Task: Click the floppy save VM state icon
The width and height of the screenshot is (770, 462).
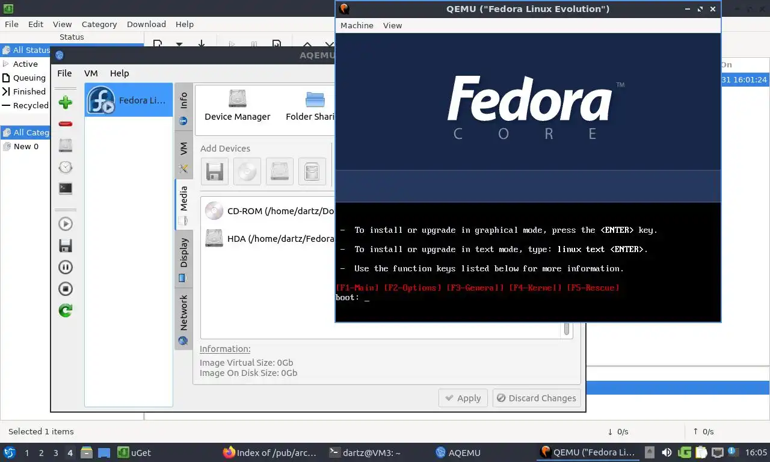Action: [66, 245]
